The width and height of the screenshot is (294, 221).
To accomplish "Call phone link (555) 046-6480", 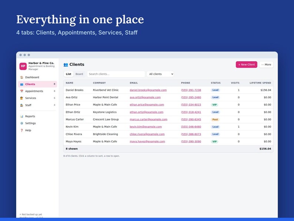I will [191, 127].
